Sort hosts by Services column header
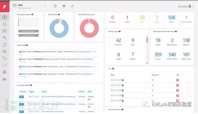Image resolution: width=198 pixels, height=114 pixels. click(155, 75)
